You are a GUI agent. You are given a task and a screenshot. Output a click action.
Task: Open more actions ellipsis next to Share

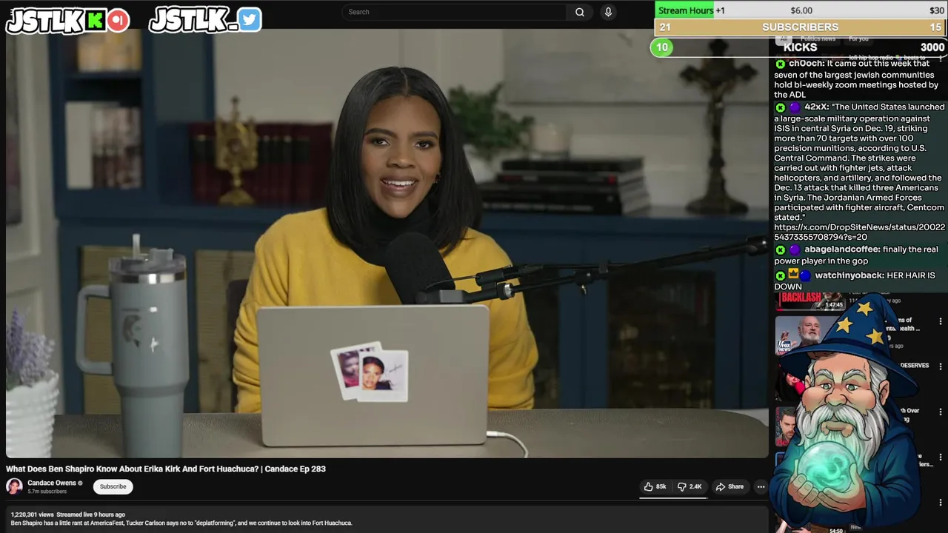[761, 486]
